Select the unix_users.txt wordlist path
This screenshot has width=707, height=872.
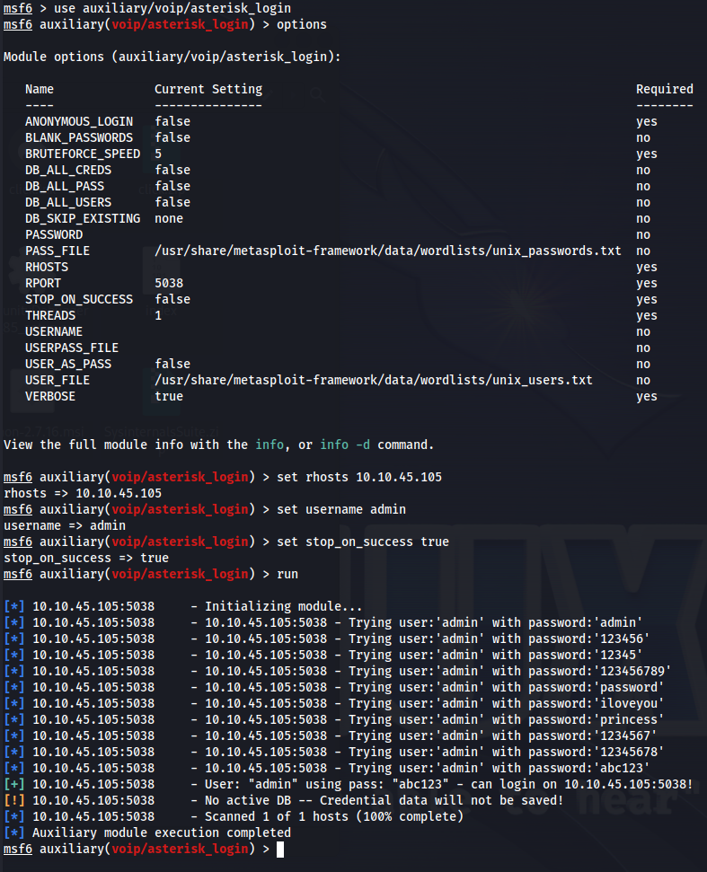coord(373,379)
